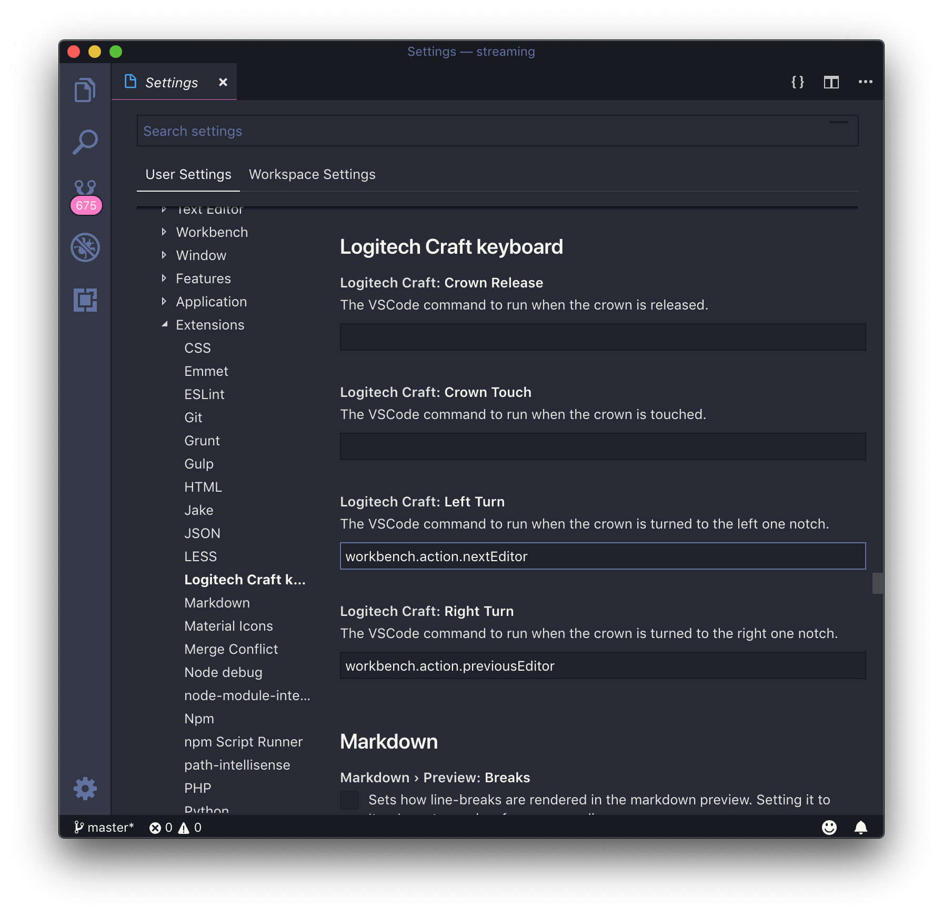Viewport: 943px width, 916px height.
Task: Select Markdown in the Extensions list
Action: [217, 603]
